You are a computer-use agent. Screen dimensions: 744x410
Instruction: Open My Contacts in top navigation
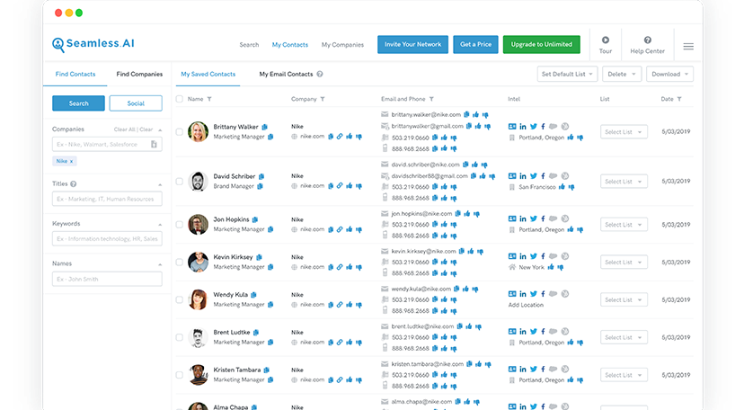pyautogui.click(x=290, y=45)
